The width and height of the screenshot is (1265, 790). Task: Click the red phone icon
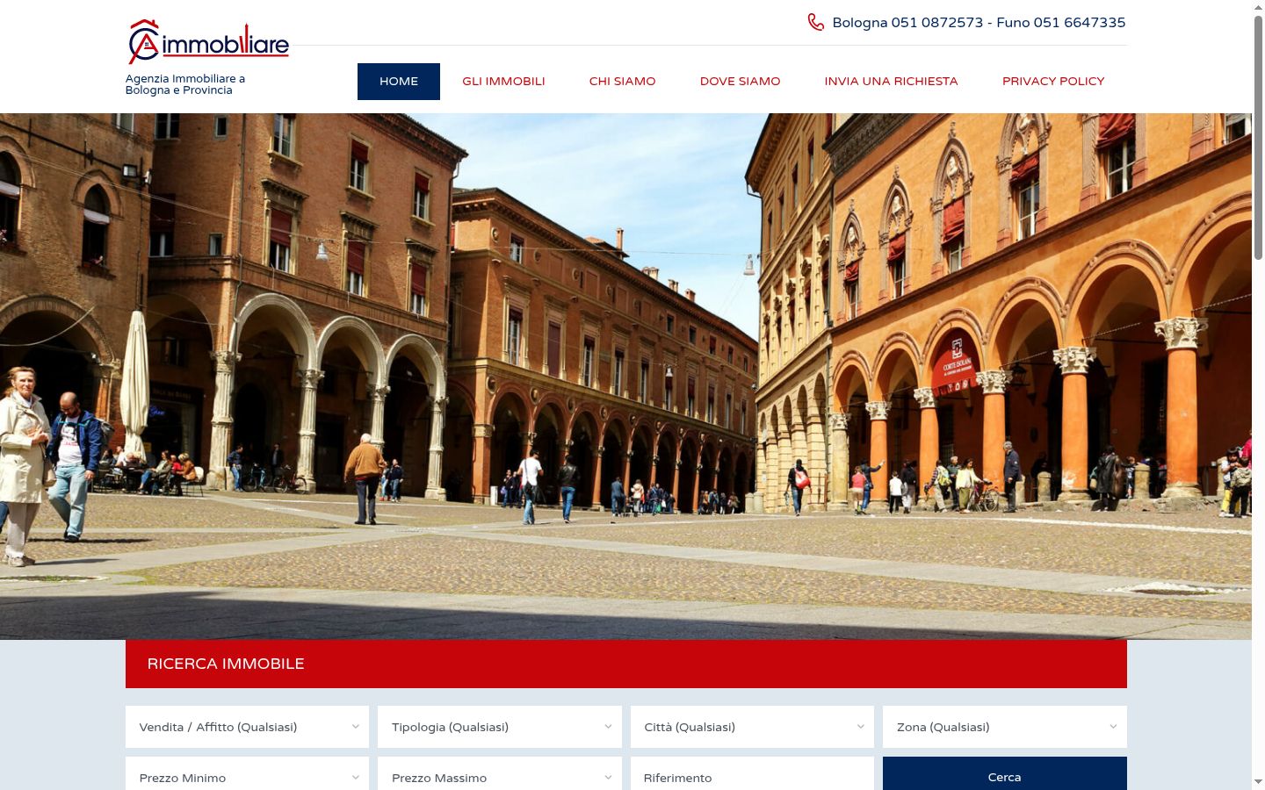(x=816, y=22)
